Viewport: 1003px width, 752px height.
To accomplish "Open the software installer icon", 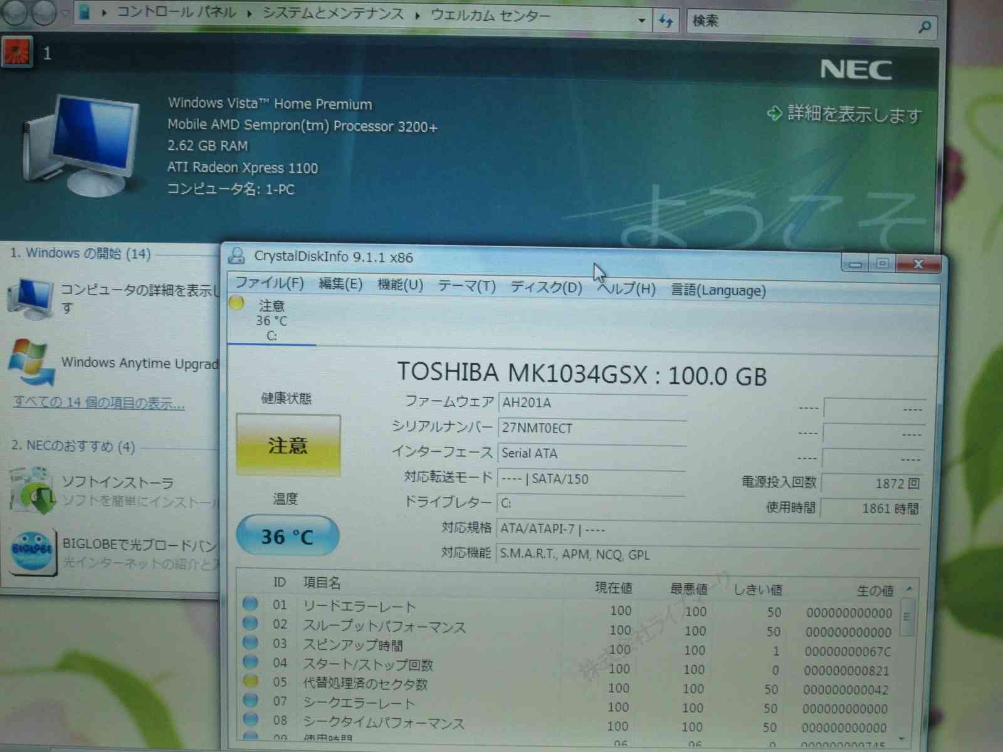I will pos(33,490).
